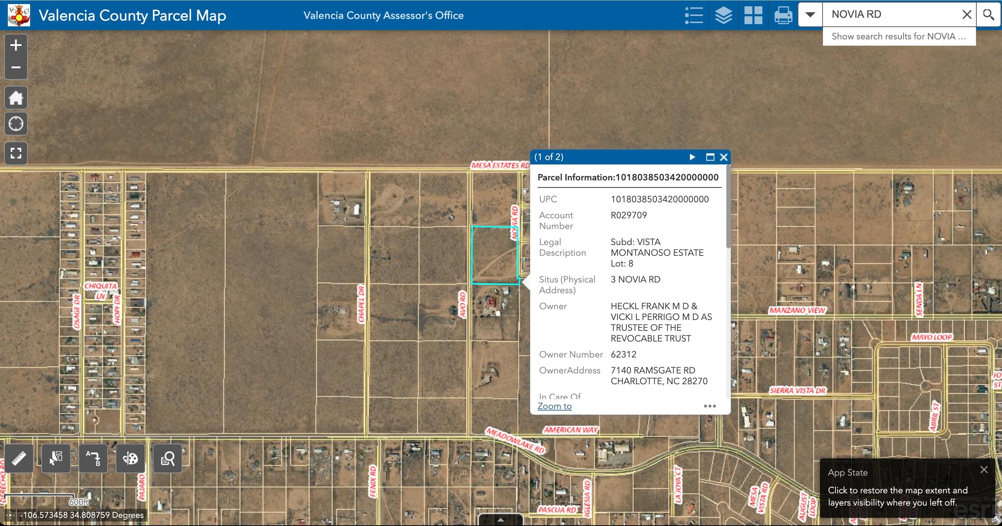
Task: Open popup more actions ellipsis menu
Action: tap(710, 406)
